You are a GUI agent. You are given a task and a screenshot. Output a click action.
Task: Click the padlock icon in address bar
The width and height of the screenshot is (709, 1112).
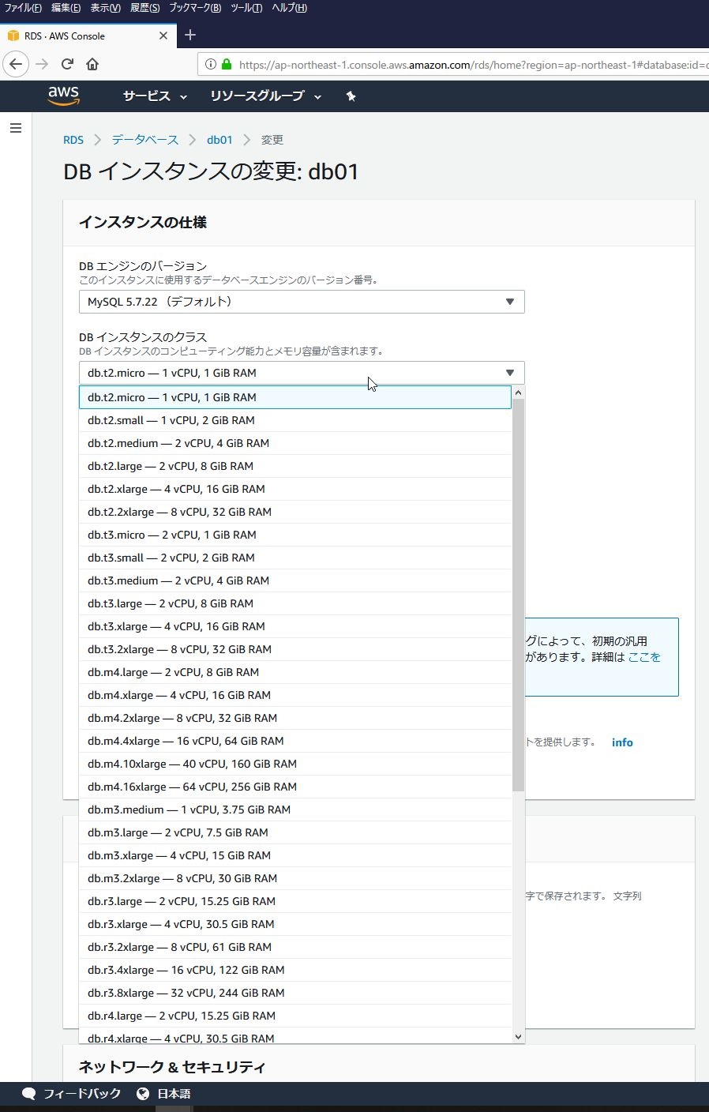pos(225,66)
